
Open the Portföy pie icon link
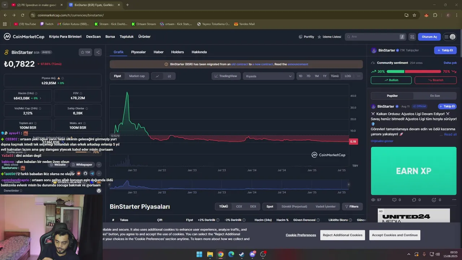coord(306,37)
